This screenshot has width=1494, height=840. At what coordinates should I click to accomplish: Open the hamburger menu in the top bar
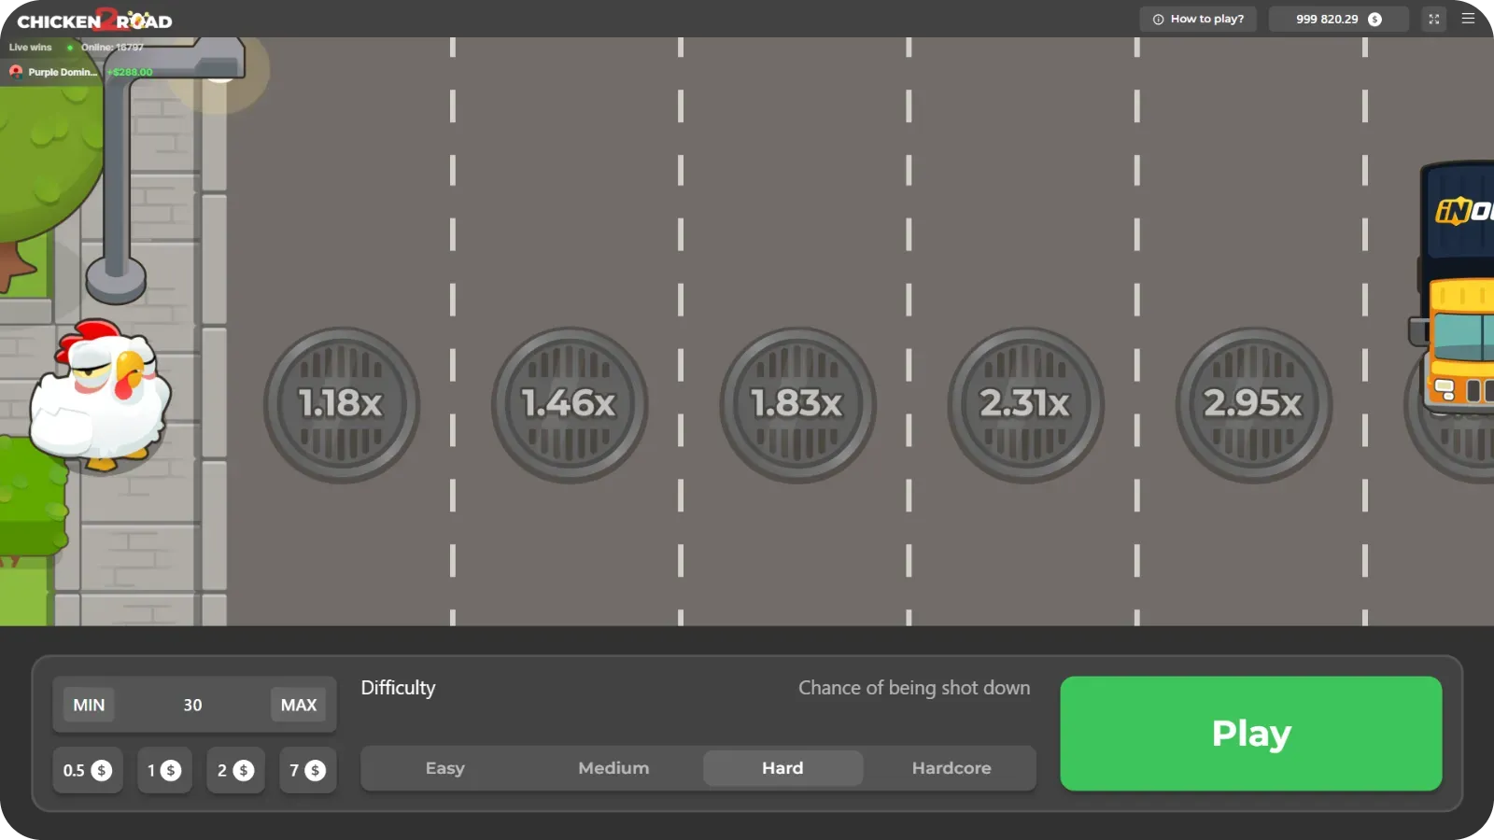coord(1467,18)
